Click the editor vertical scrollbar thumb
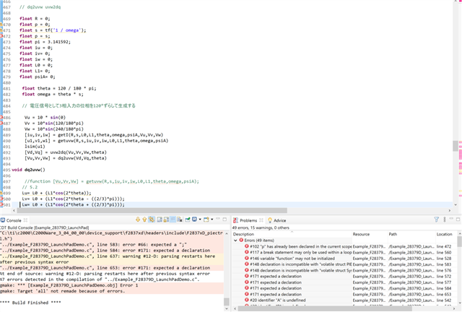462x312 pixels. 456,146
